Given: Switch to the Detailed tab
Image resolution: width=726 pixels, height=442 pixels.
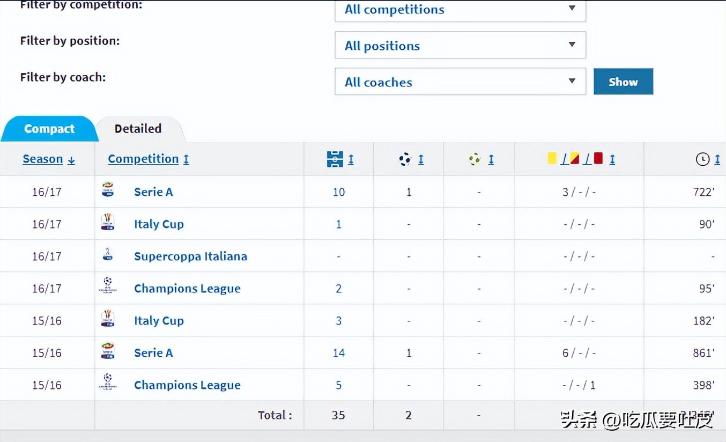Looking at the screenshot, I should pyautogui.click(x=138, y=129).
